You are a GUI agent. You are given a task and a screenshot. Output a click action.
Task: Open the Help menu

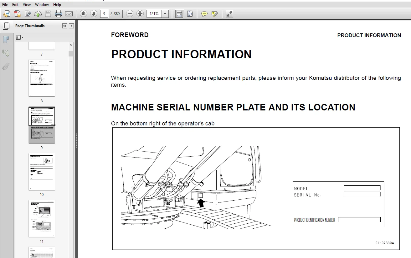[57, 5]
